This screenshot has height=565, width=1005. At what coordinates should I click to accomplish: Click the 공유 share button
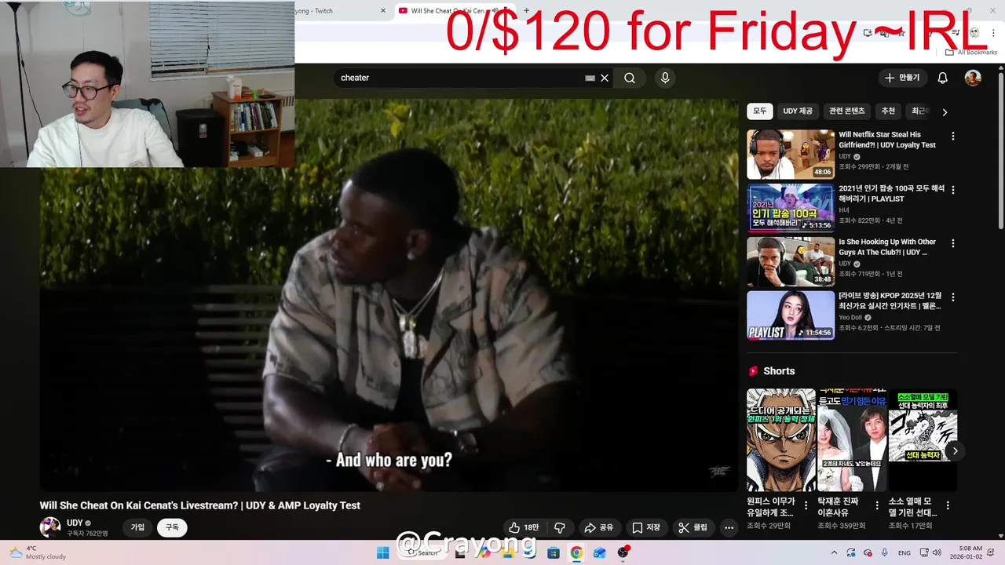coord(599,527)
